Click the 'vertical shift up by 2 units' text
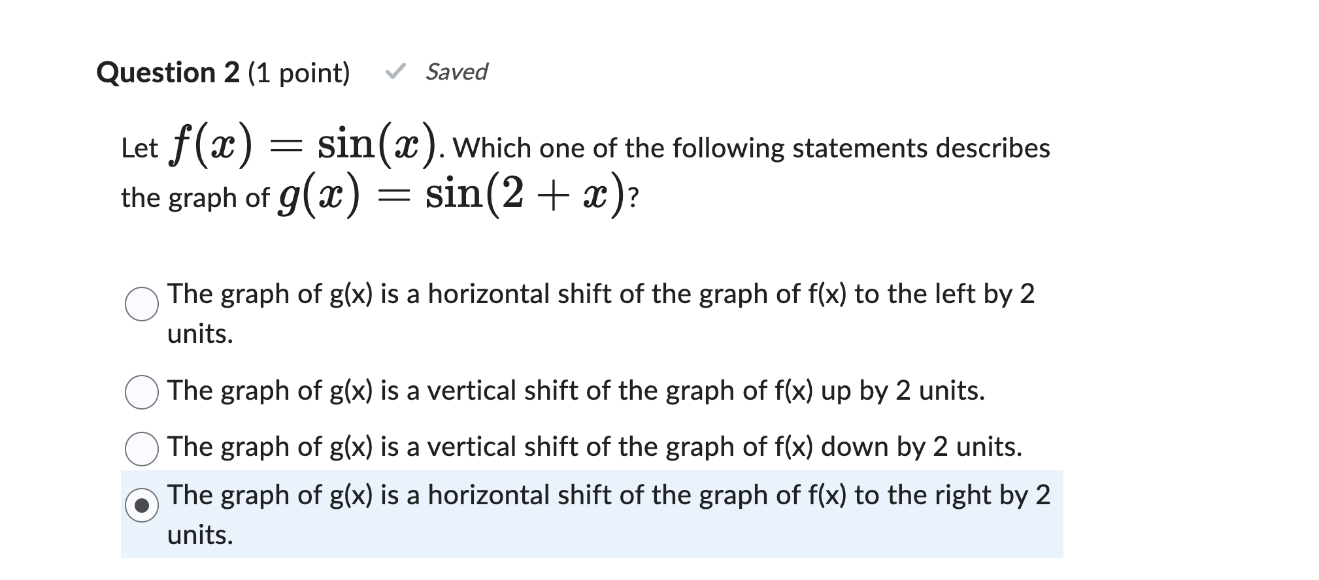 [x=575, y=391]
